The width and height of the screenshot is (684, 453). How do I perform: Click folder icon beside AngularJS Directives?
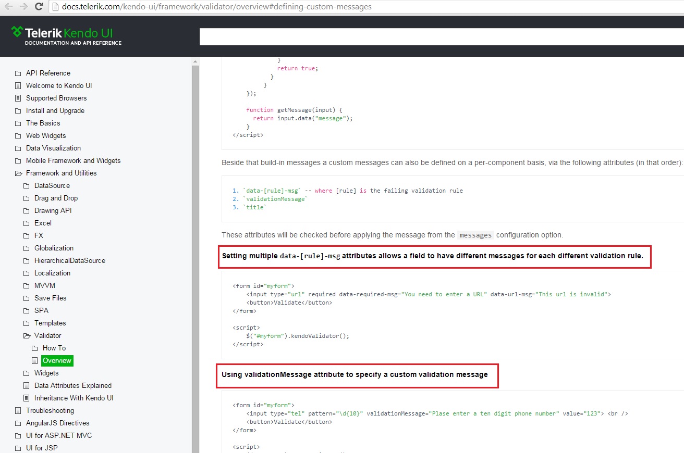coord(18,423)
